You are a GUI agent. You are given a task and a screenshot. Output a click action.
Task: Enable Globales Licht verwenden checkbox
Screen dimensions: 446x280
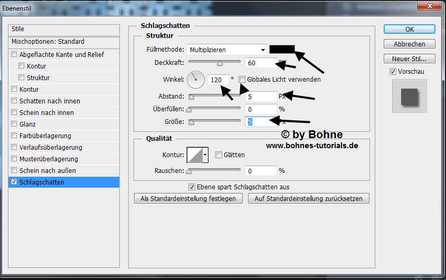pyautogui.click(x=242, y=80)
